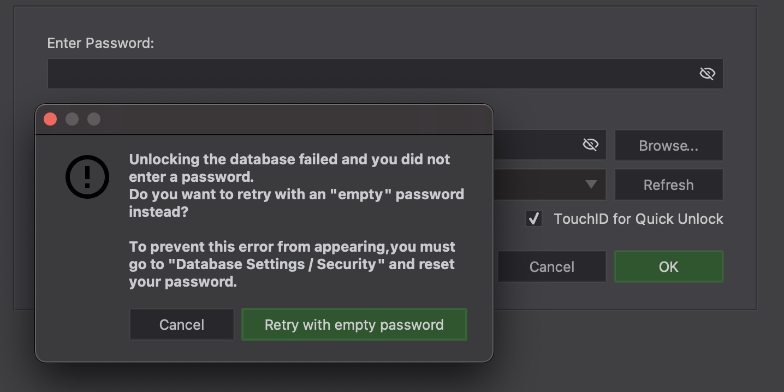Click the TouchID for Quick Unlock label
The image size is (784, 392).
point(638,218)
